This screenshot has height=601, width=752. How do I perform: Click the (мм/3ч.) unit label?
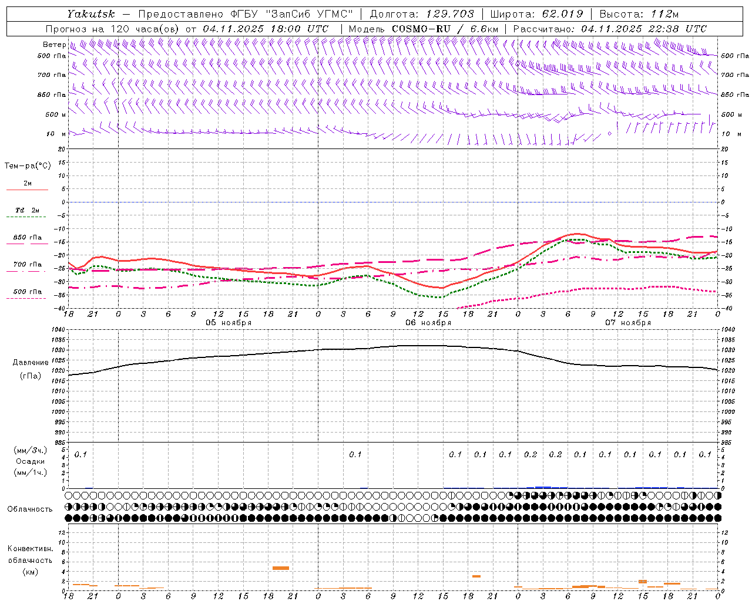[x=30, y=450]
